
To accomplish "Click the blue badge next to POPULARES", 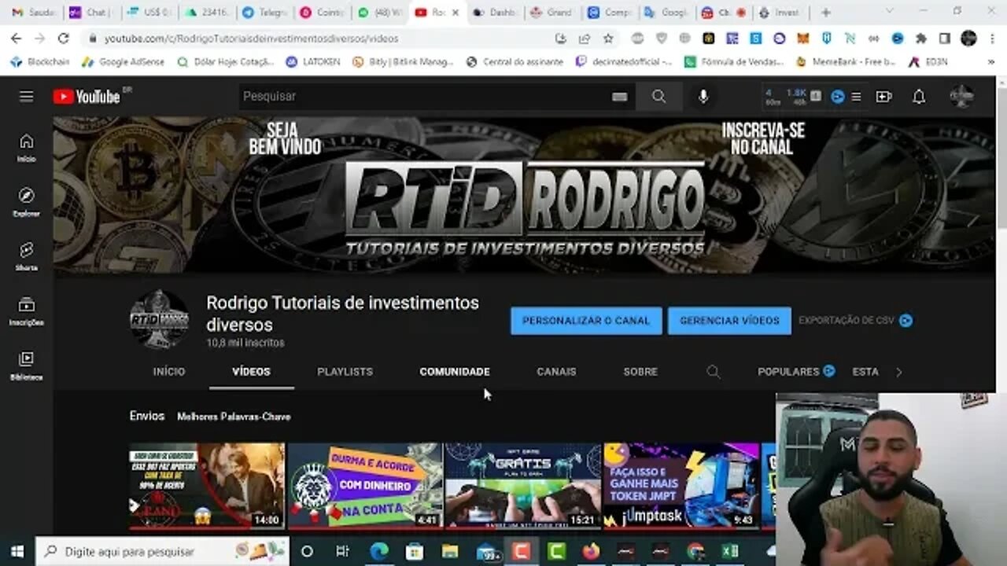I will pos(828,371).
